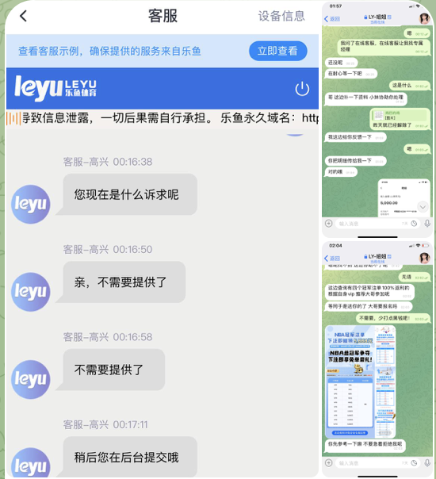This screenshot has width=436, height=479.
Task: Tap the profile photo in 02:04 Telegram chat
Action: point(424,258)
